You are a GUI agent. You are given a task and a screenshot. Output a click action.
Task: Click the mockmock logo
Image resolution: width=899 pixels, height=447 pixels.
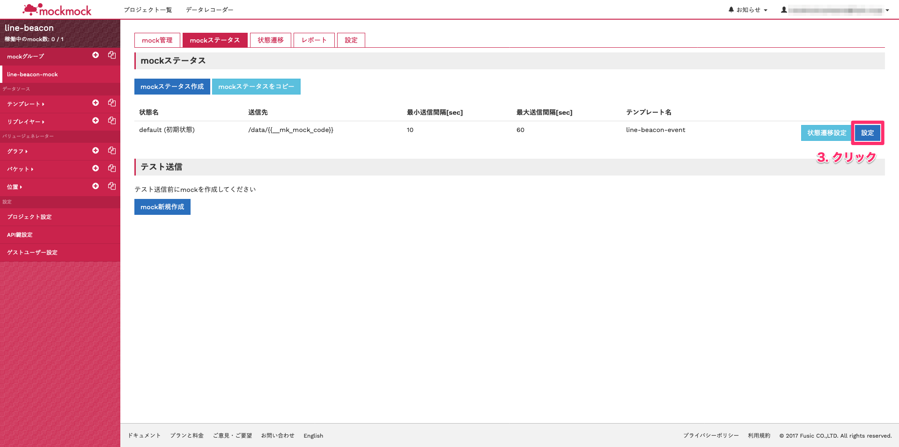[57, 9]
